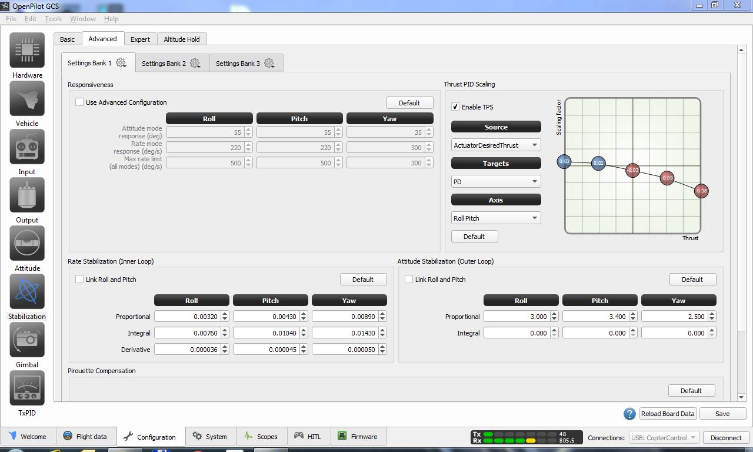
Task: Click the Attitude Proportional Yaw stepper arrows
Action: pyautogui.click(x=712, y=316)
